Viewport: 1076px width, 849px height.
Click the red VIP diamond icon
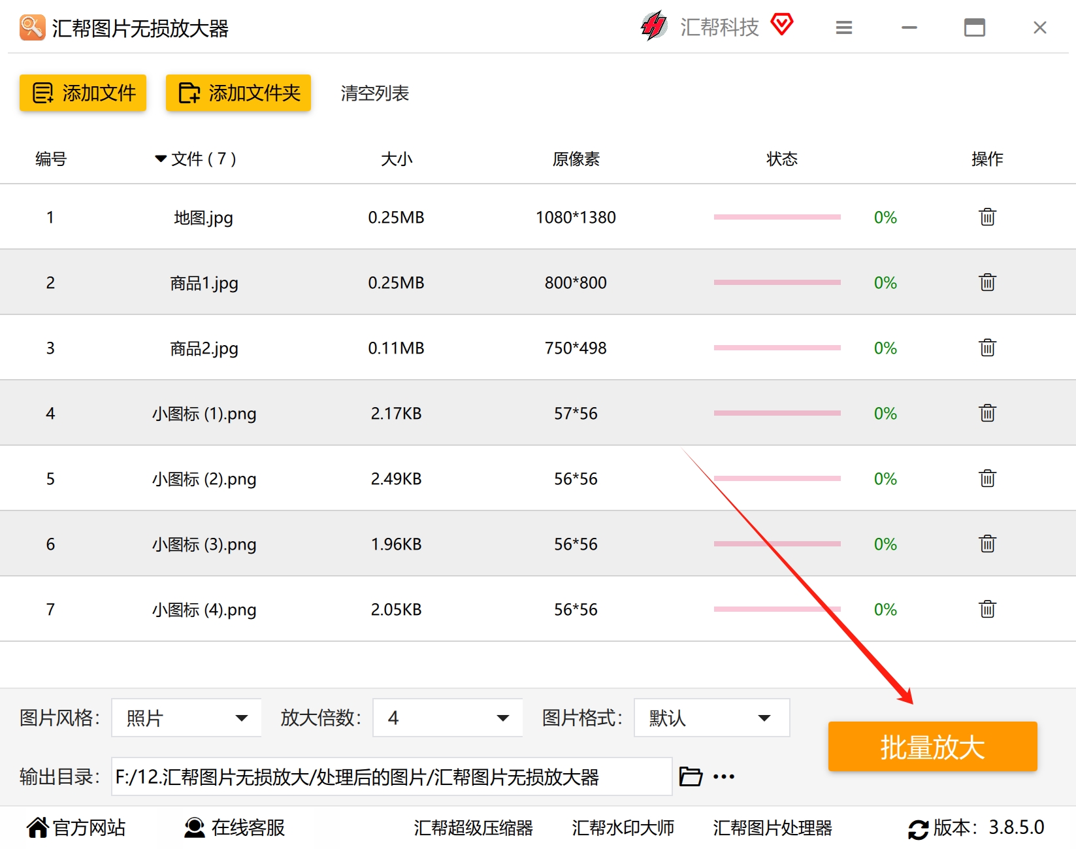point(781,24)
